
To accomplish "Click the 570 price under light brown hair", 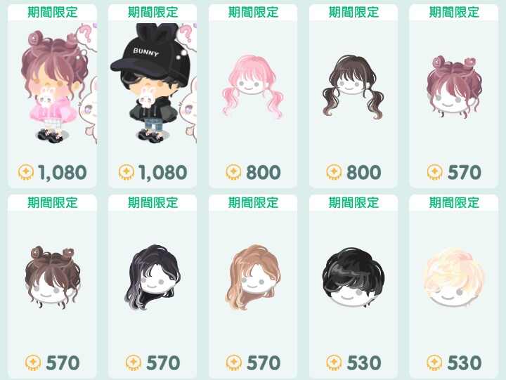I will click(x=264, y=362).
